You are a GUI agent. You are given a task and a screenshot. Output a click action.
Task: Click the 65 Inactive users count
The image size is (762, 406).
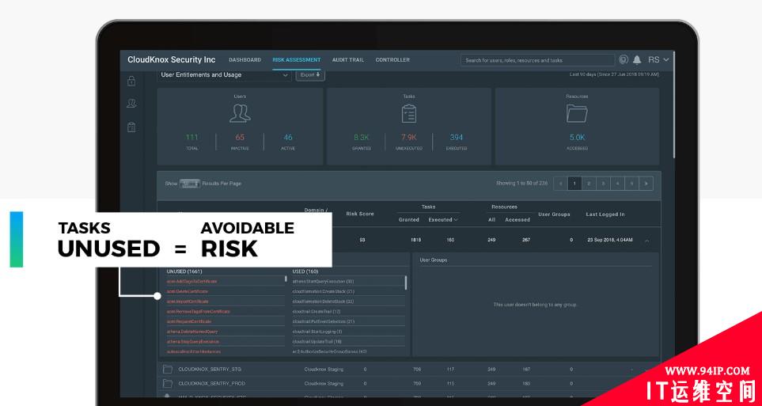(240, 138)
